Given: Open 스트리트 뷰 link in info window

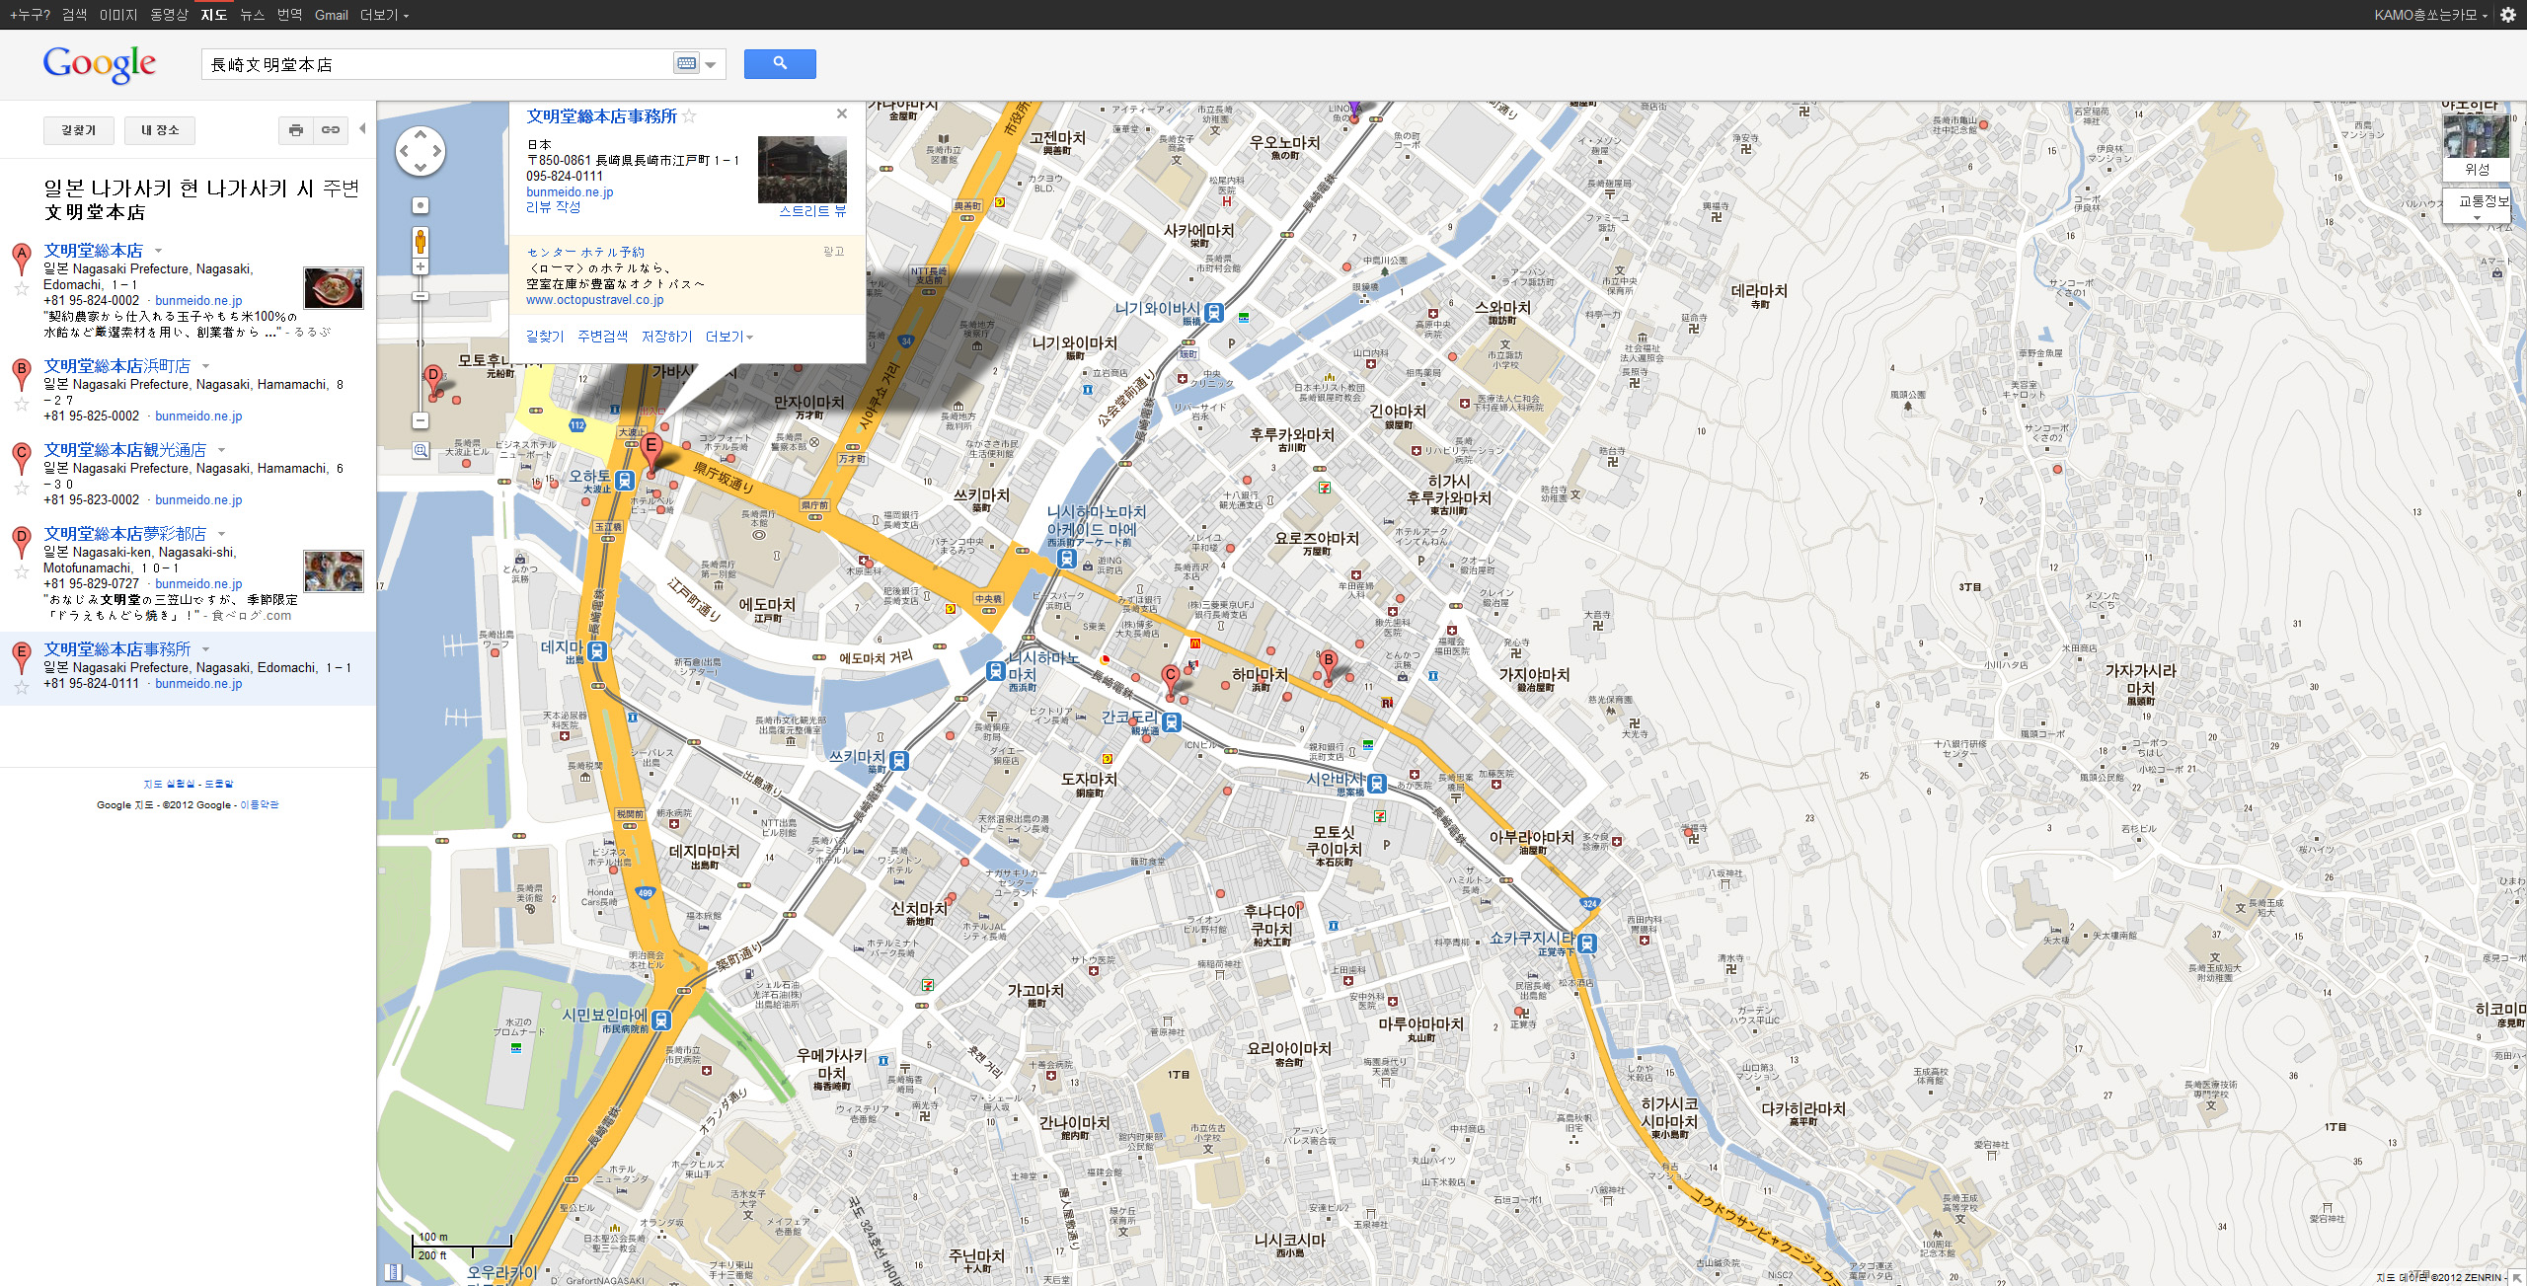Looking at the screenshot, I should point(812,210).
